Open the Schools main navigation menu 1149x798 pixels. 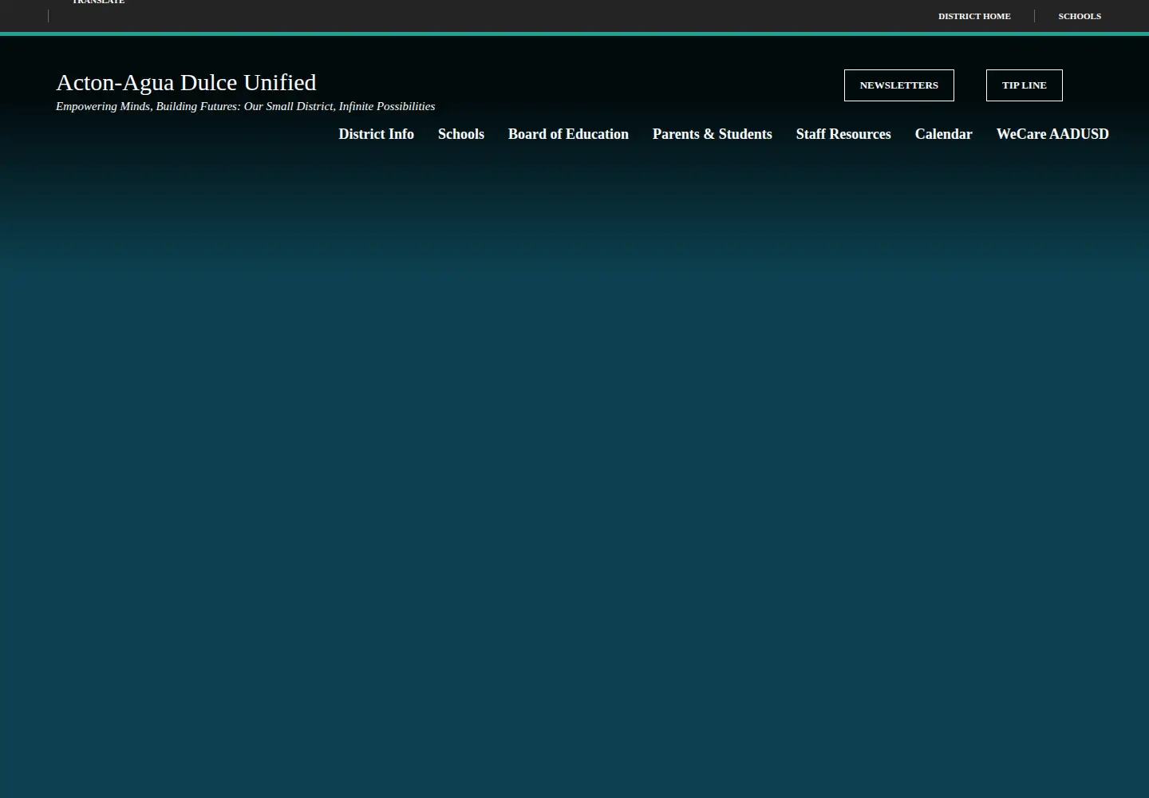tap(461, 134)
